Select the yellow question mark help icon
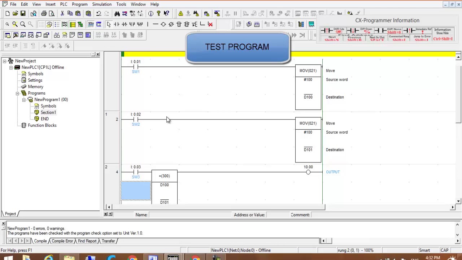This screenshot has height=260, width=462. click(158, 14)
